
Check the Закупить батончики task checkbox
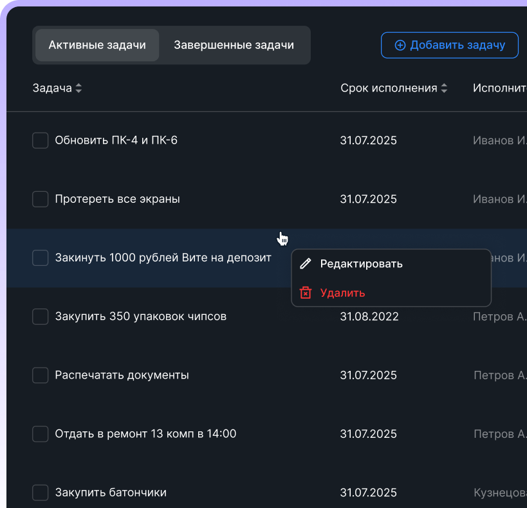coord(40,493)
